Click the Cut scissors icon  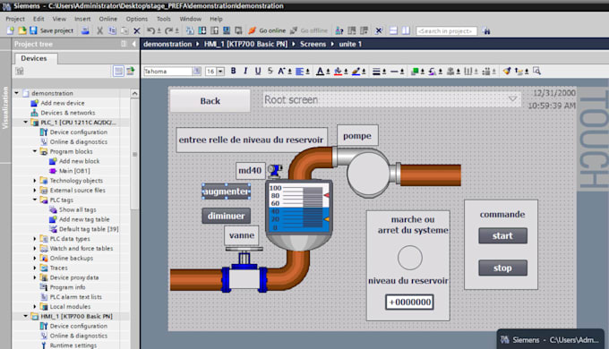coord(99,30)
